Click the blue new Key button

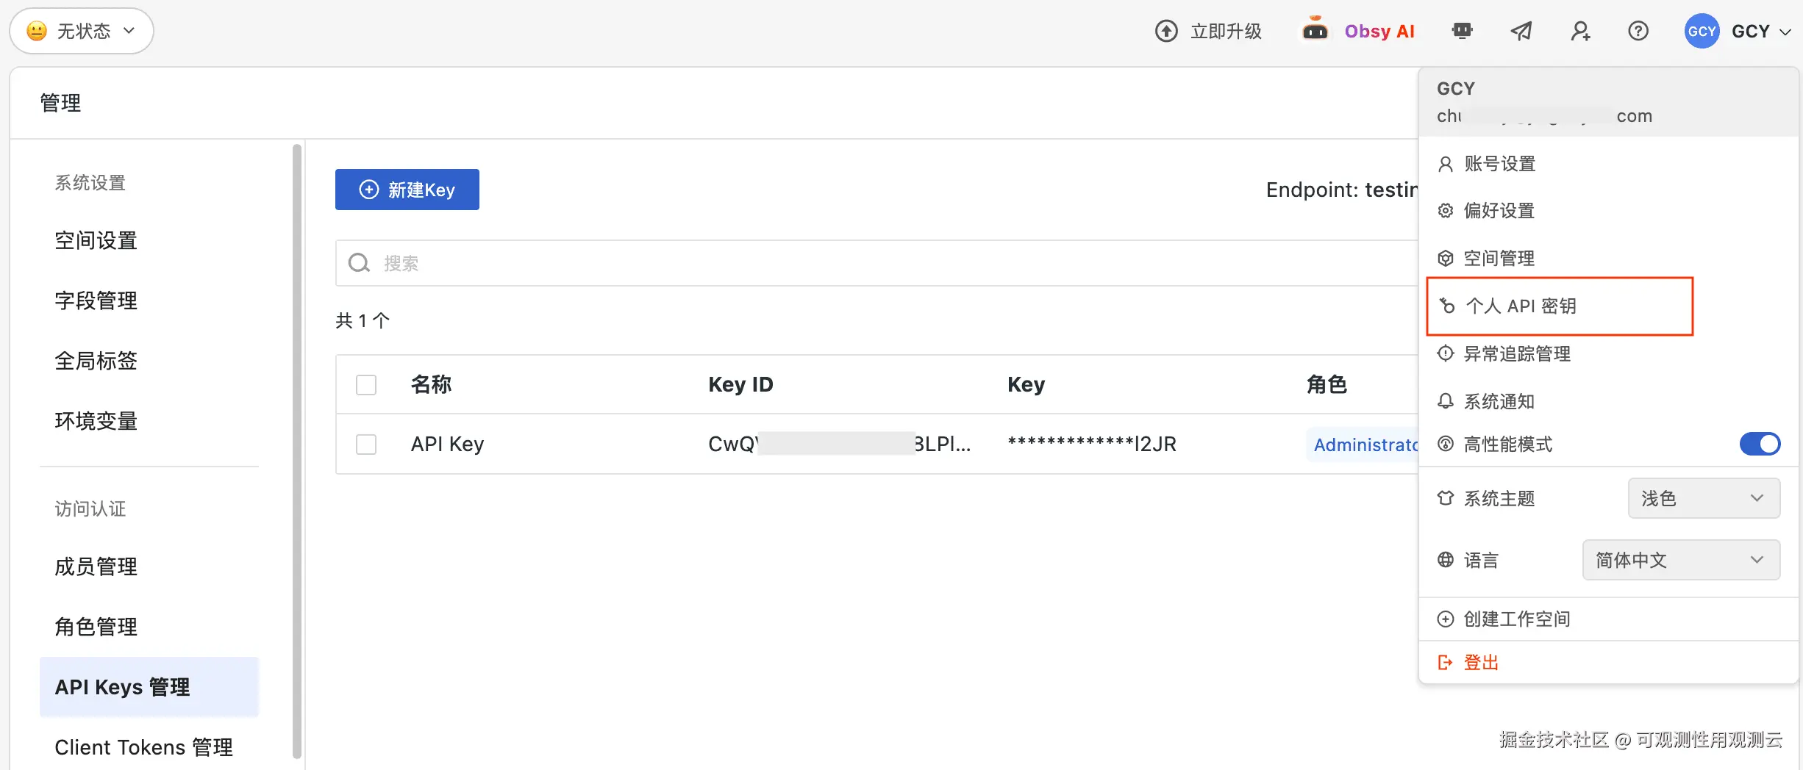(x=407, y=190)
